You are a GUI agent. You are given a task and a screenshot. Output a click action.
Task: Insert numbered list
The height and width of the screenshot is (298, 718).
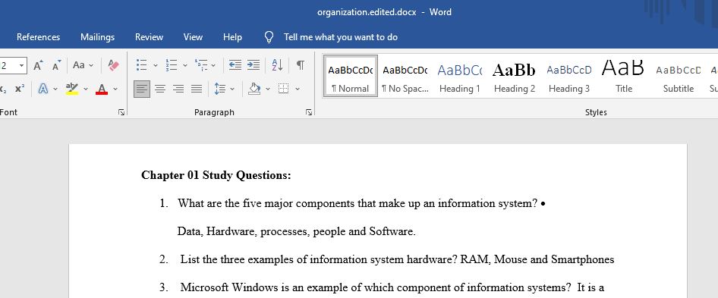[172, 65]
